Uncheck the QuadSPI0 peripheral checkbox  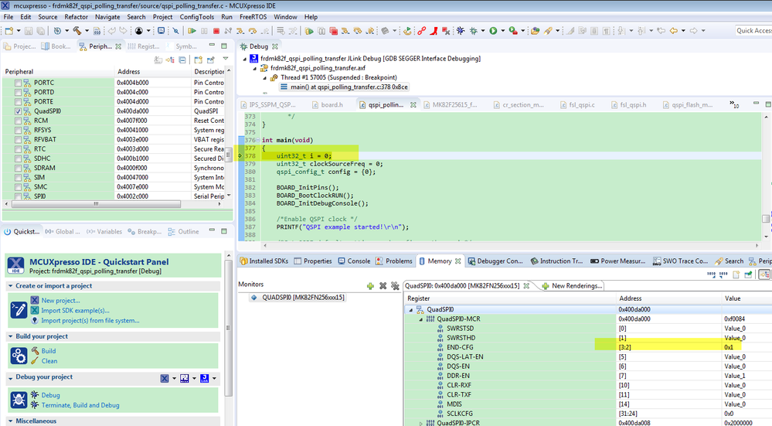click(18, 111)
